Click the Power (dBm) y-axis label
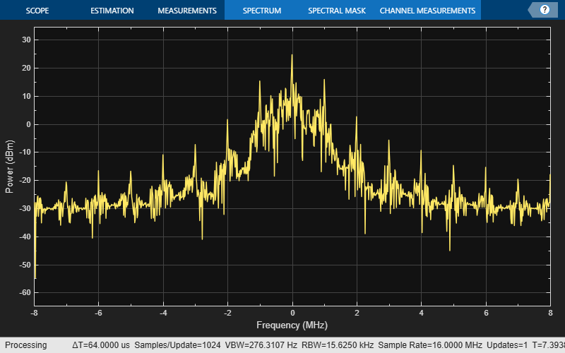The image size is (565, 353). coord(9,166)
